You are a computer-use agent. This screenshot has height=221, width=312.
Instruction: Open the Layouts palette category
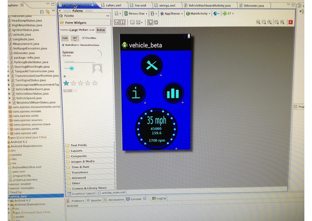89,151
